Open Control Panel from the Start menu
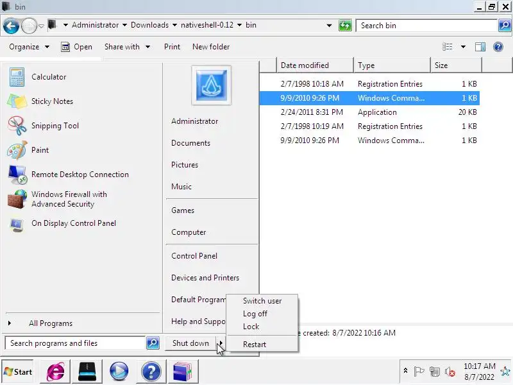Image resolution: width=513 pixels, height=385 pixels. pos(194,256)
